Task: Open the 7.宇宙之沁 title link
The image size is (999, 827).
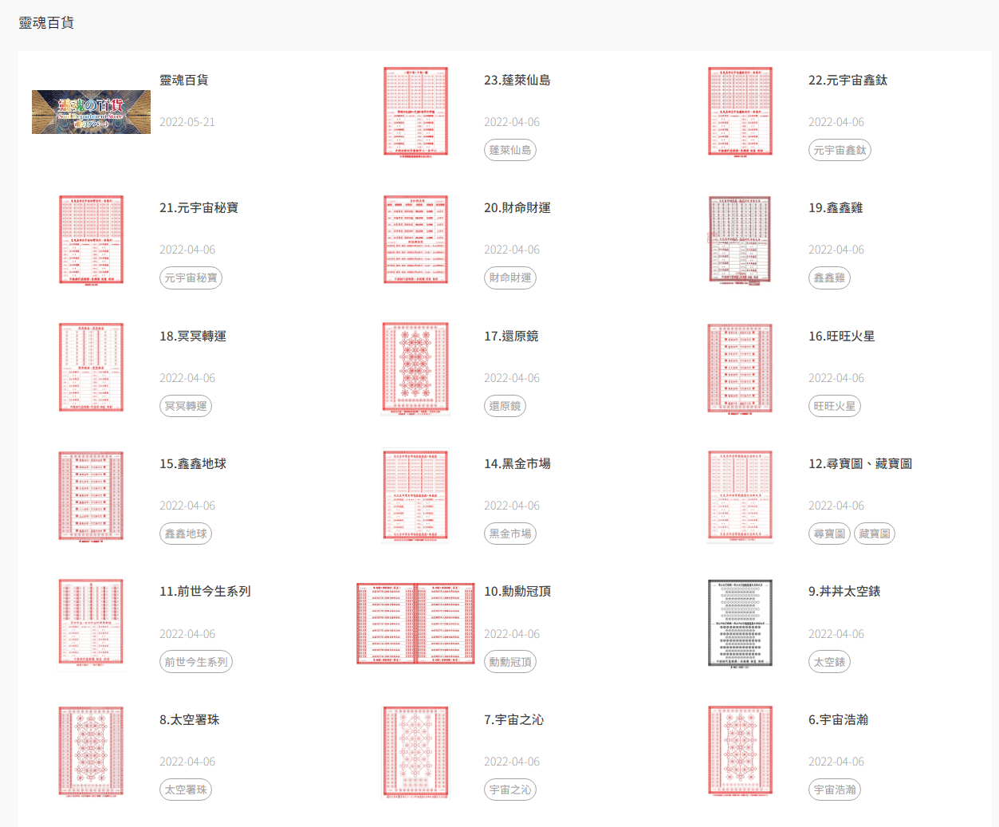Action: pyautogui.click(x=514, y=719)
